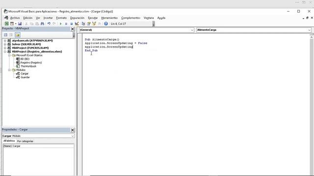Click the Break (pause) icon
The image size is (314, 176).
(66, 24)
